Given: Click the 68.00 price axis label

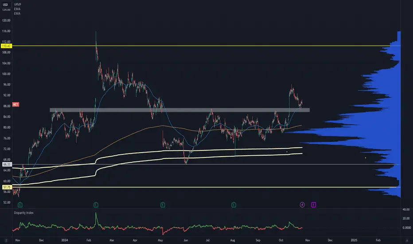Looking at the screenshot, I should [6, 160].
